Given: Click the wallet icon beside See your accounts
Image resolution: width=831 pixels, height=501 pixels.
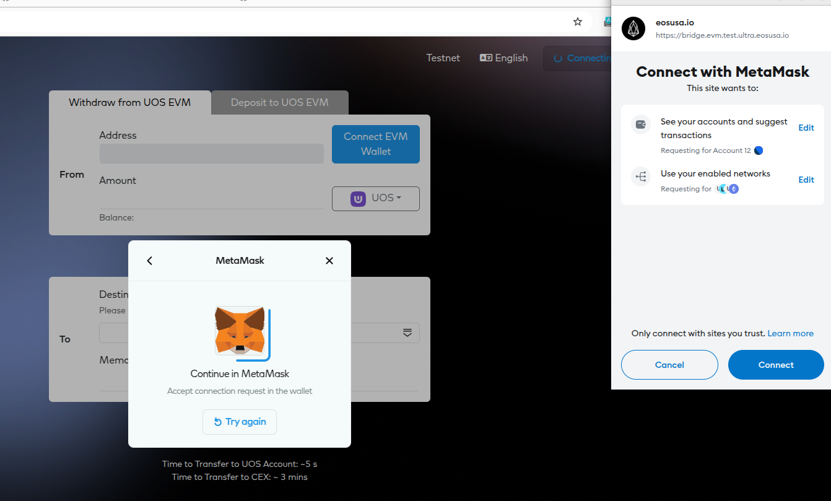Looking at the screenshot, I should pos(641,124).
